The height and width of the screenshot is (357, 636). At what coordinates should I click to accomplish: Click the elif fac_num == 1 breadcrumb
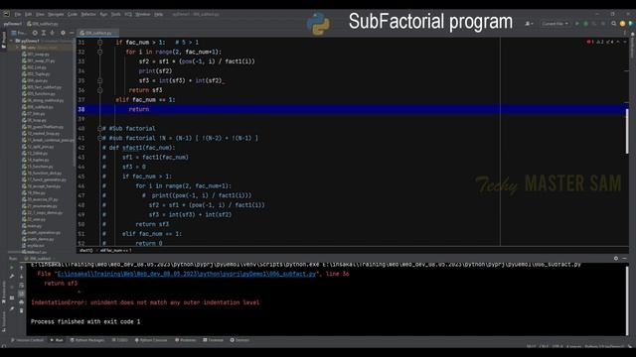(x=115, y=251)
